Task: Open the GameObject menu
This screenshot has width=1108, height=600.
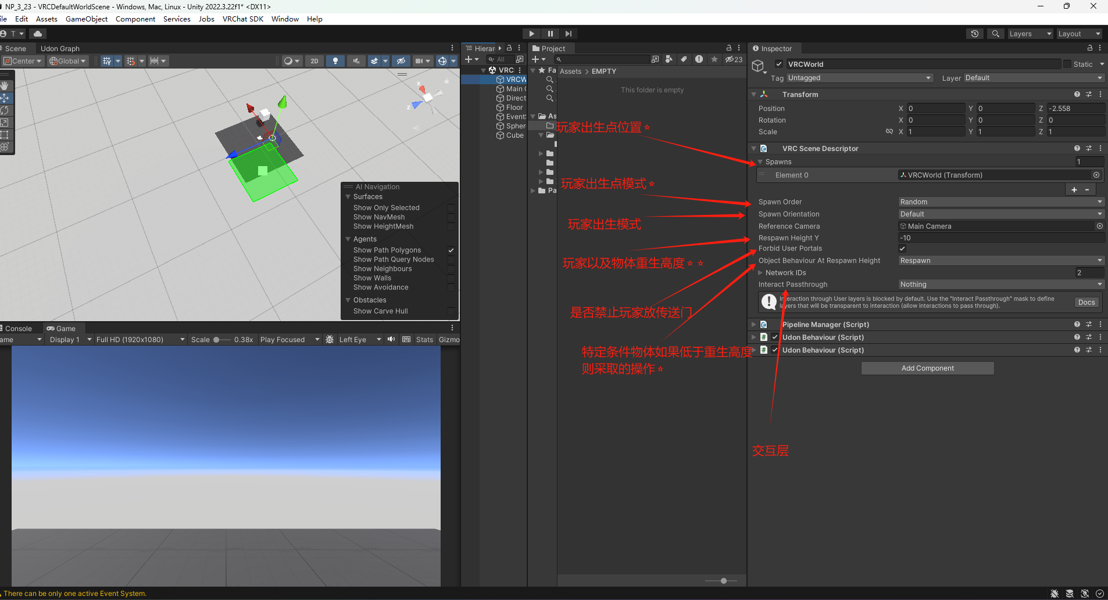Action: click(x=87, y=19)
